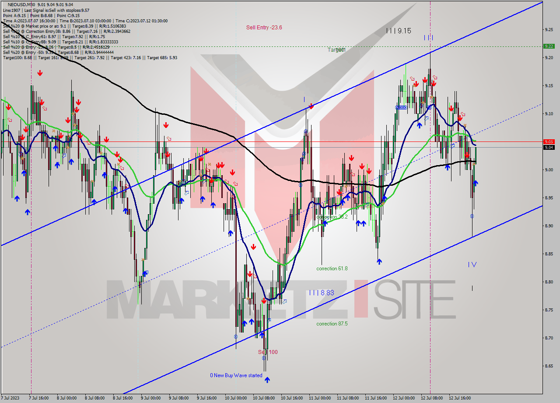Click the 9.10 price axis label
The image size is (560, 403).
coord(549,114)
